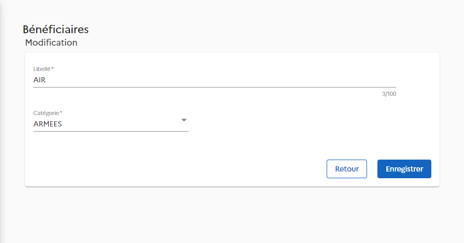The height and width of the screenshot is (243, 464).
Task: Click the Libellé text field
Action: click(x=207, y=80)
